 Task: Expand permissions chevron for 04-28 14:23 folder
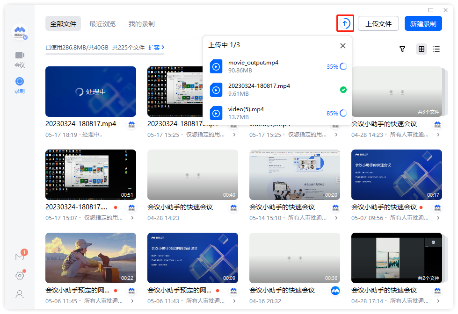pos(438,135)
